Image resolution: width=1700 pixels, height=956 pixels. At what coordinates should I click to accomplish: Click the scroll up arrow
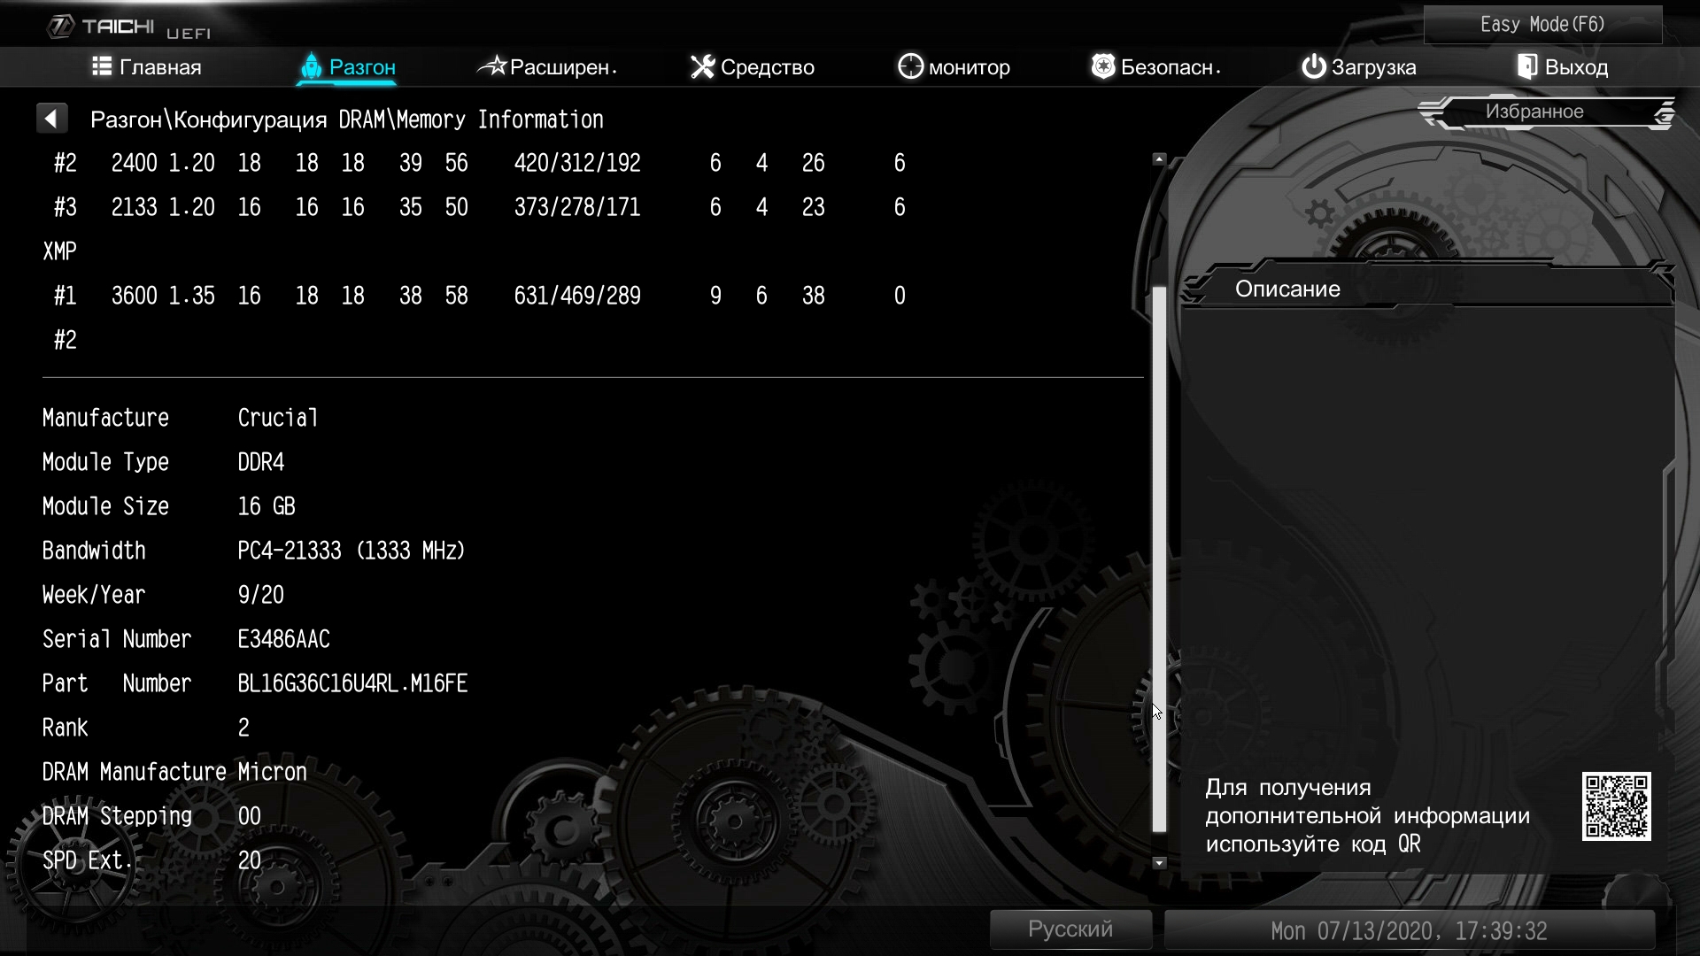coord(1159,159)
